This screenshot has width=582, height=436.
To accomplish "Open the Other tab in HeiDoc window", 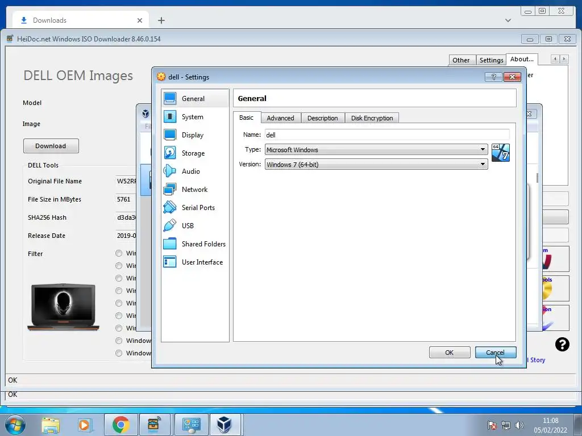I will click(x=461, y=60).
